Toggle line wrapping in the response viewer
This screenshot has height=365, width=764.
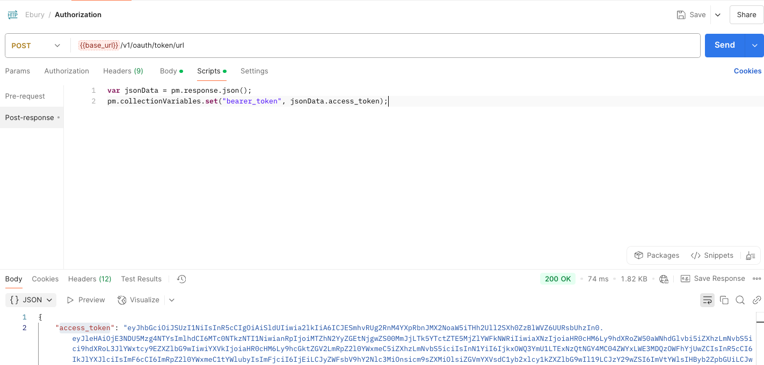pyautogui.click(x=707, y=300)
